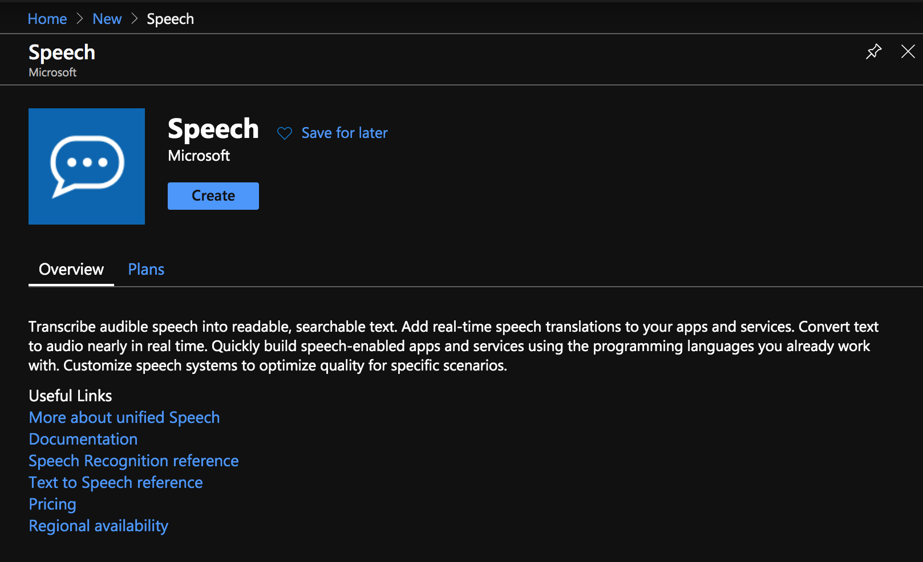Viewport: 923px width, 562px height.
Task: Open More about unified Speech link
Action: [x=124, y=418]
